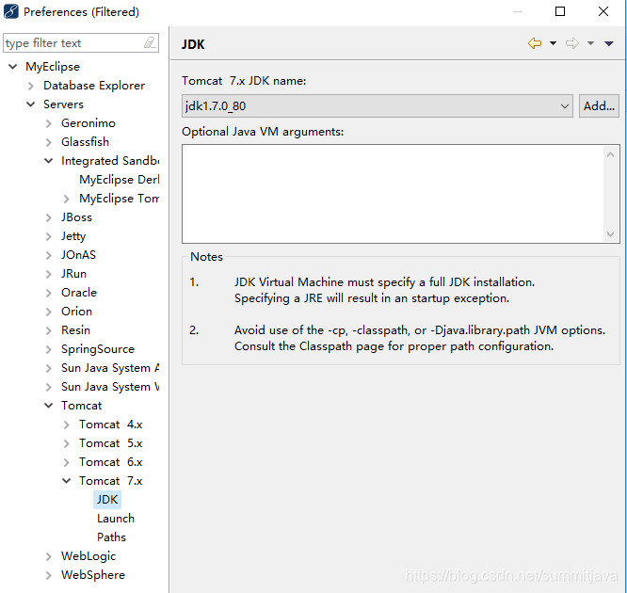
Task: Expand the MyEclipse Tomcat node
Action: [67, 199]
